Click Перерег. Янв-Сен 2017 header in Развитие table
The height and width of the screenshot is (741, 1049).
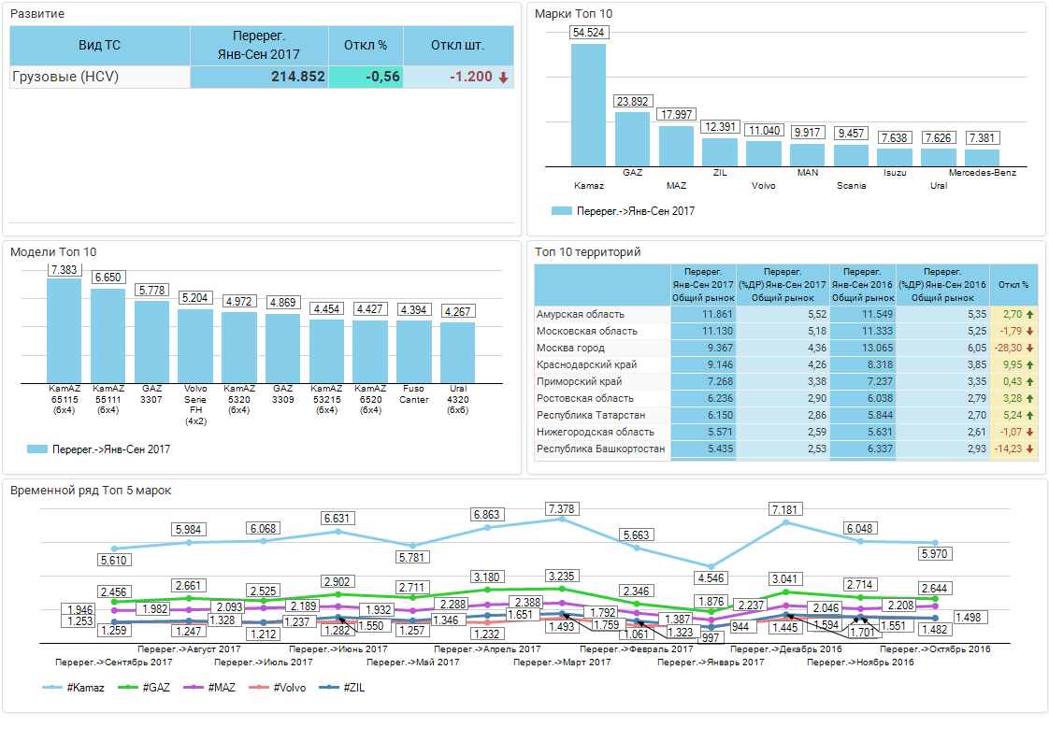[x=259, y=46]
